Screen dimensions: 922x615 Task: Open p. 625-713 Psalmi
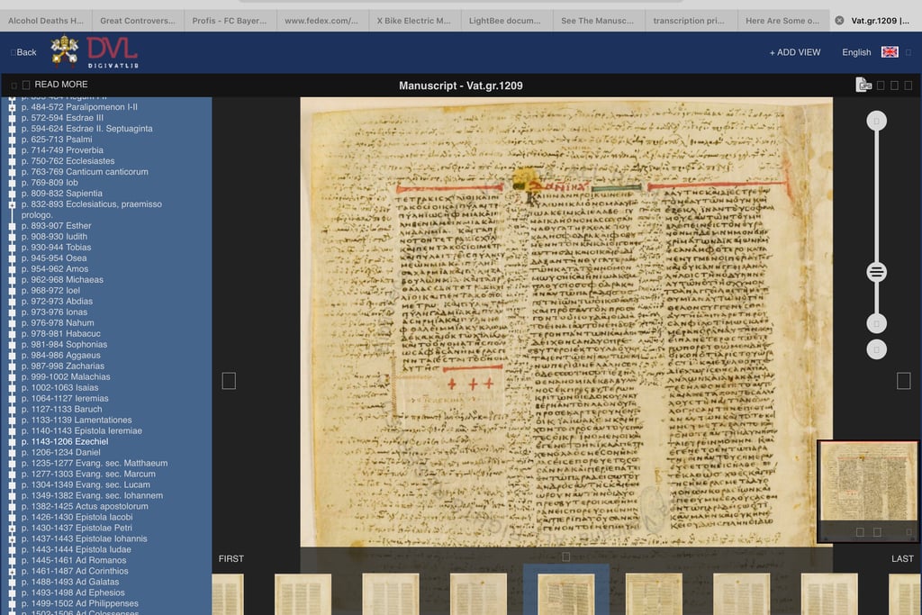57,140
